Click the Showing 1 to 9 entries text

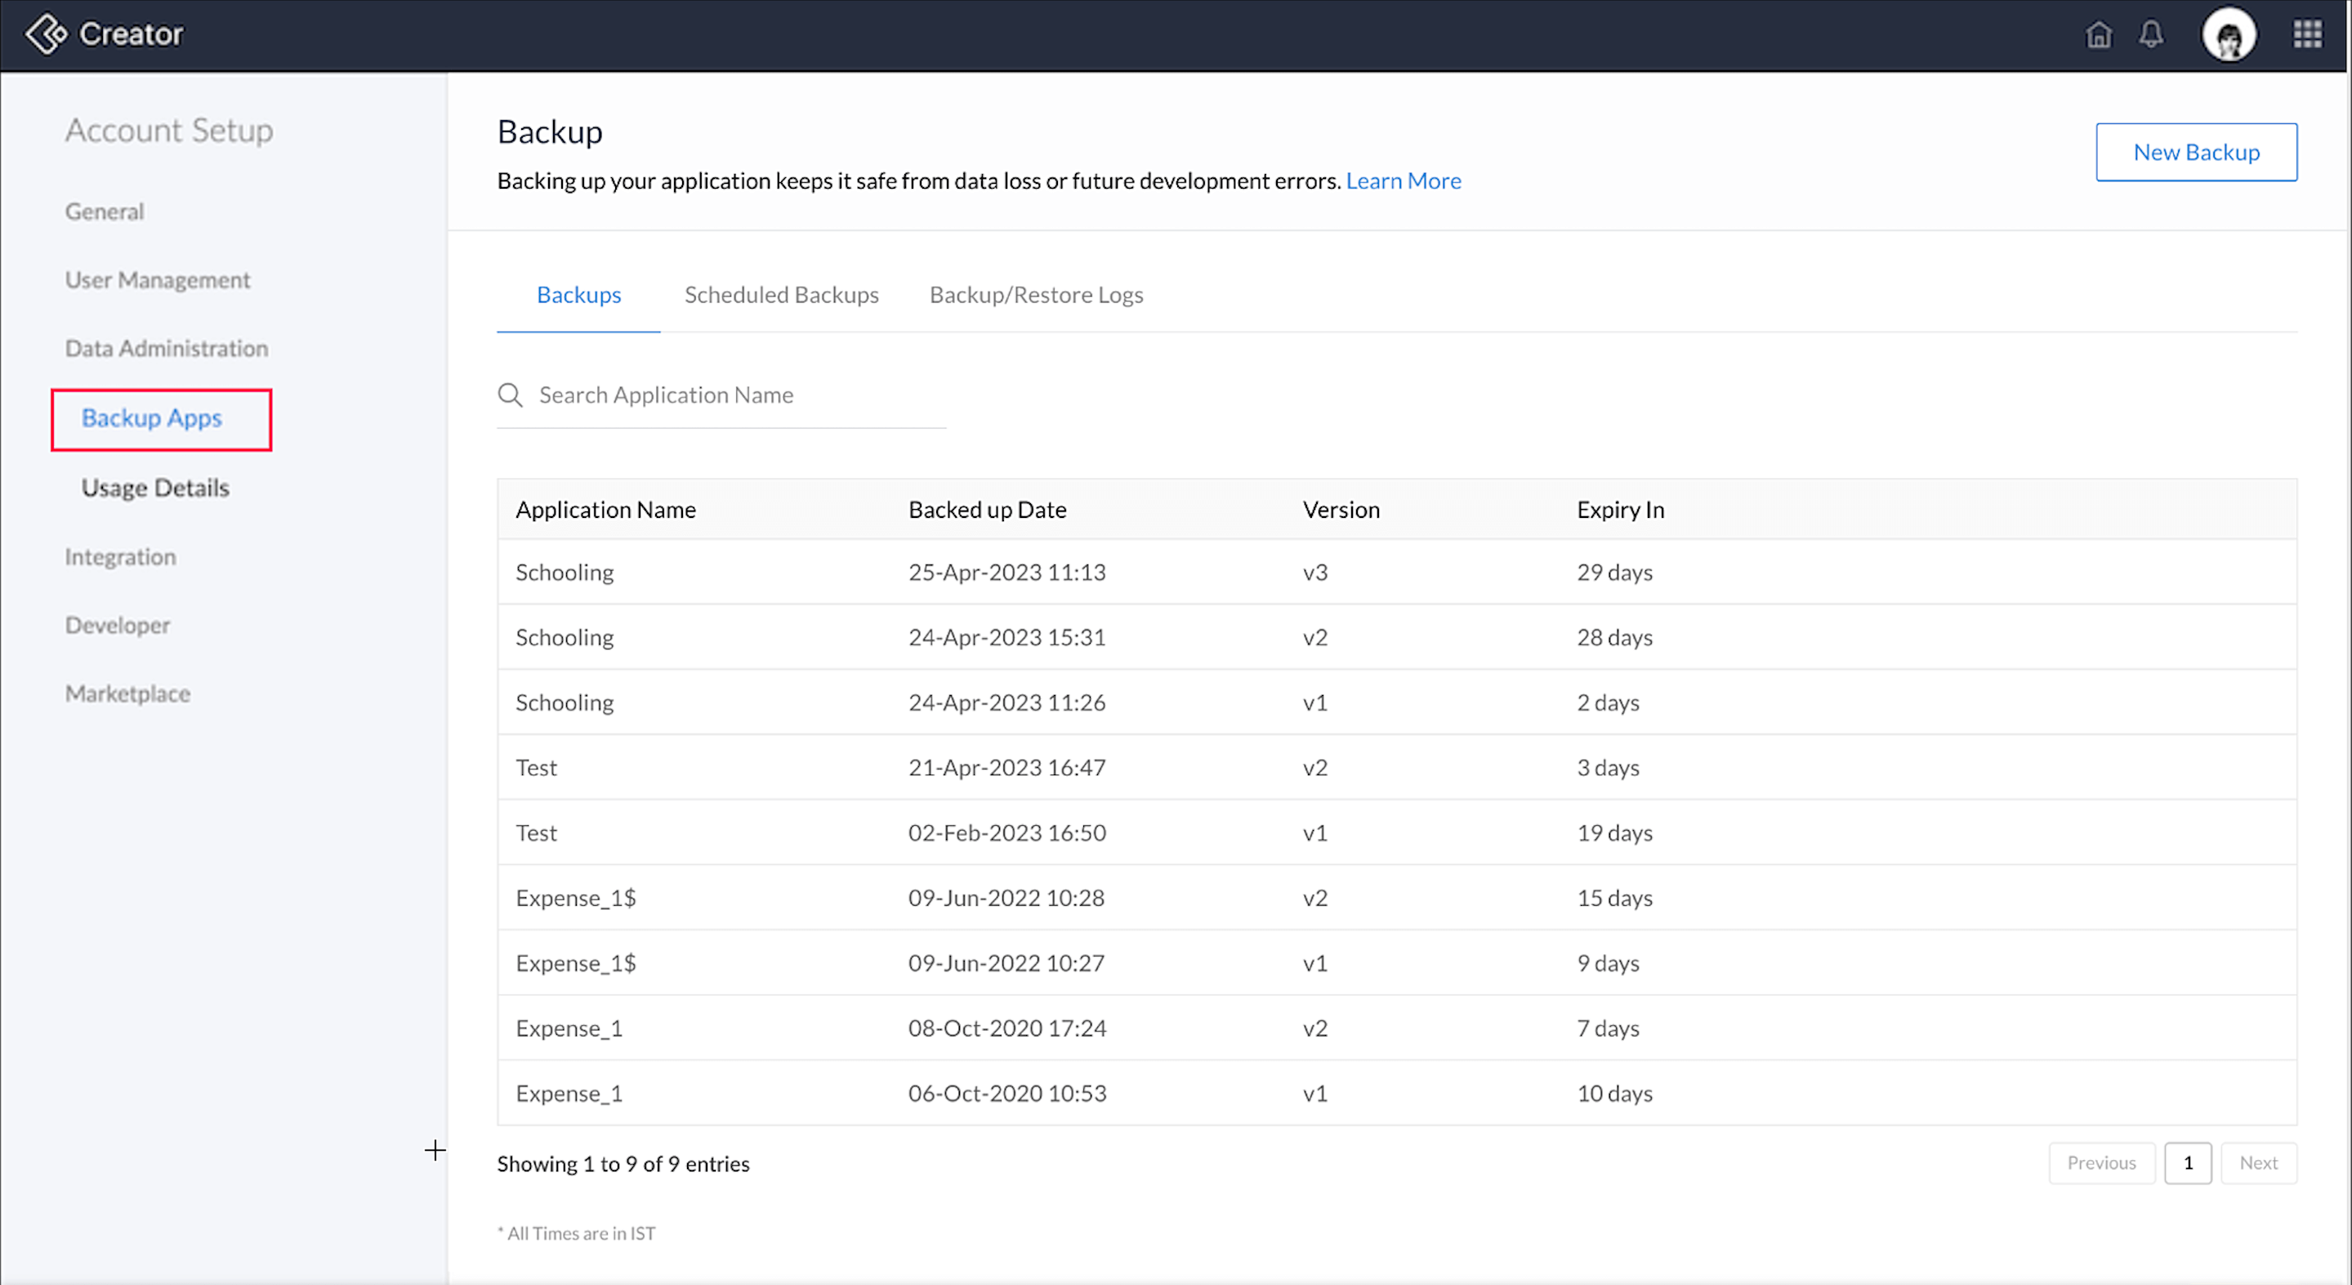click(x=623, y=1163)
